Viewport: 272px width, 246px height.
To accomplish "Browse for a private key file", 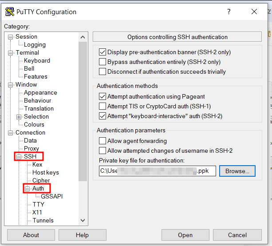I will pos(237,171).
